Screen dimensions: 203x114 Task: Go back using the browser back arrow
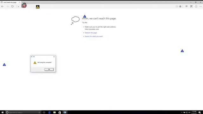click(x=3, y=6)
